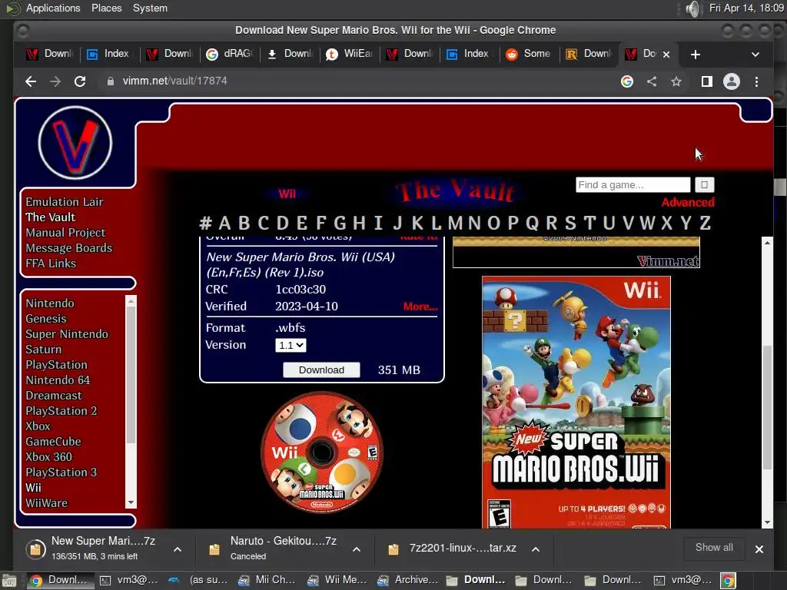This screenshot has height=590, width=787.
Task: Click the page scroll-up arrow
Action: coord(767,242)
